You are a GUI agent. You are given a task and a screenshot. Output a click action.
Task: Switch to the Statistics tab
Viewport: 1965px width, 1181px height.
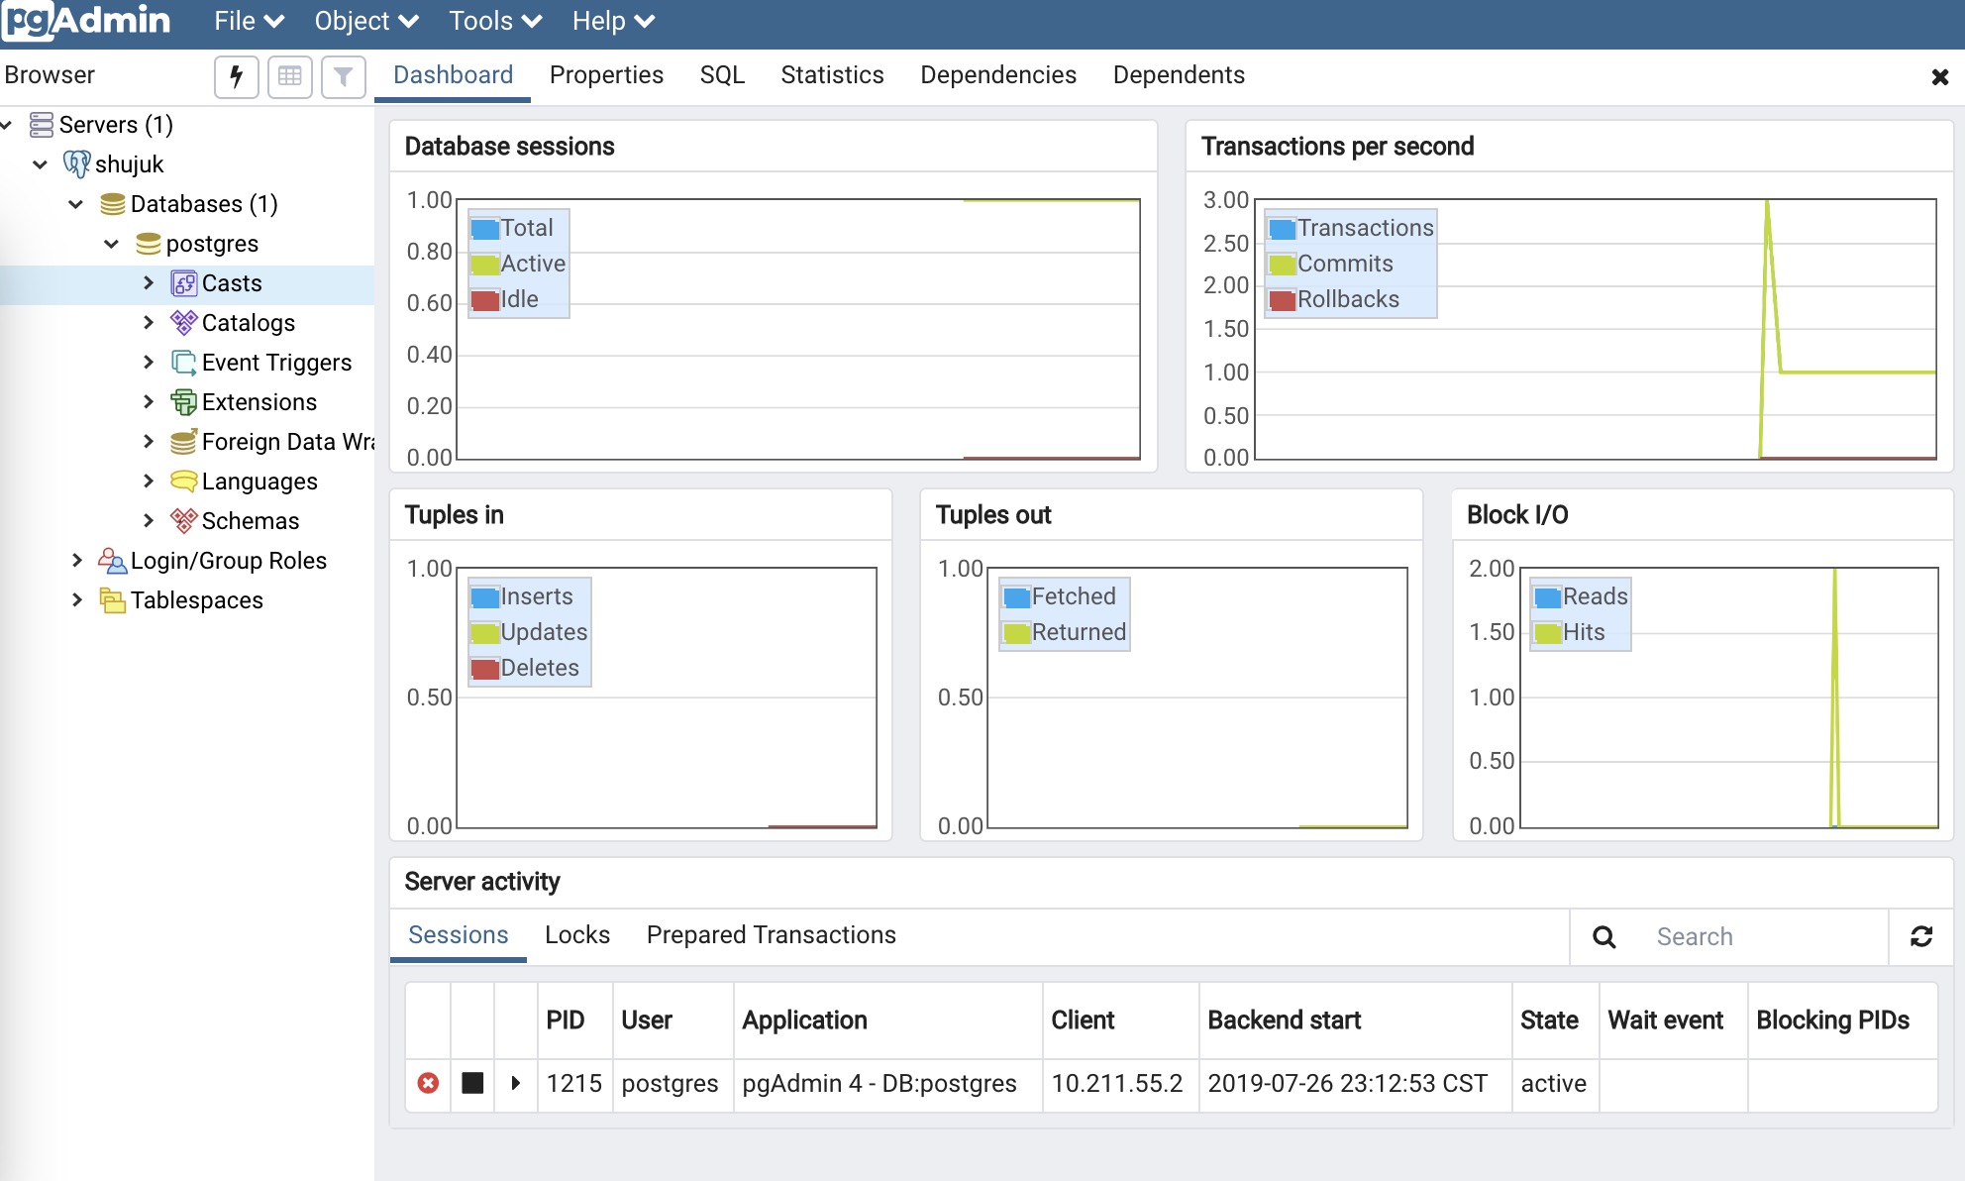tap(832, 75)
